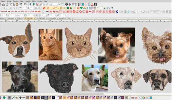Click the blue spool icon in the color bar

(x=150, y=97)
